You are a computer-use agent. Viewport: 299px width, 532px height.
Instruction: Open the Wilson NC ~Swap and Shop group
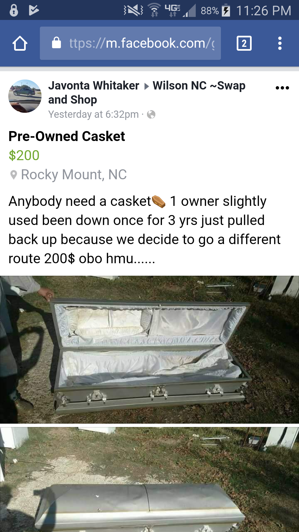147,93
